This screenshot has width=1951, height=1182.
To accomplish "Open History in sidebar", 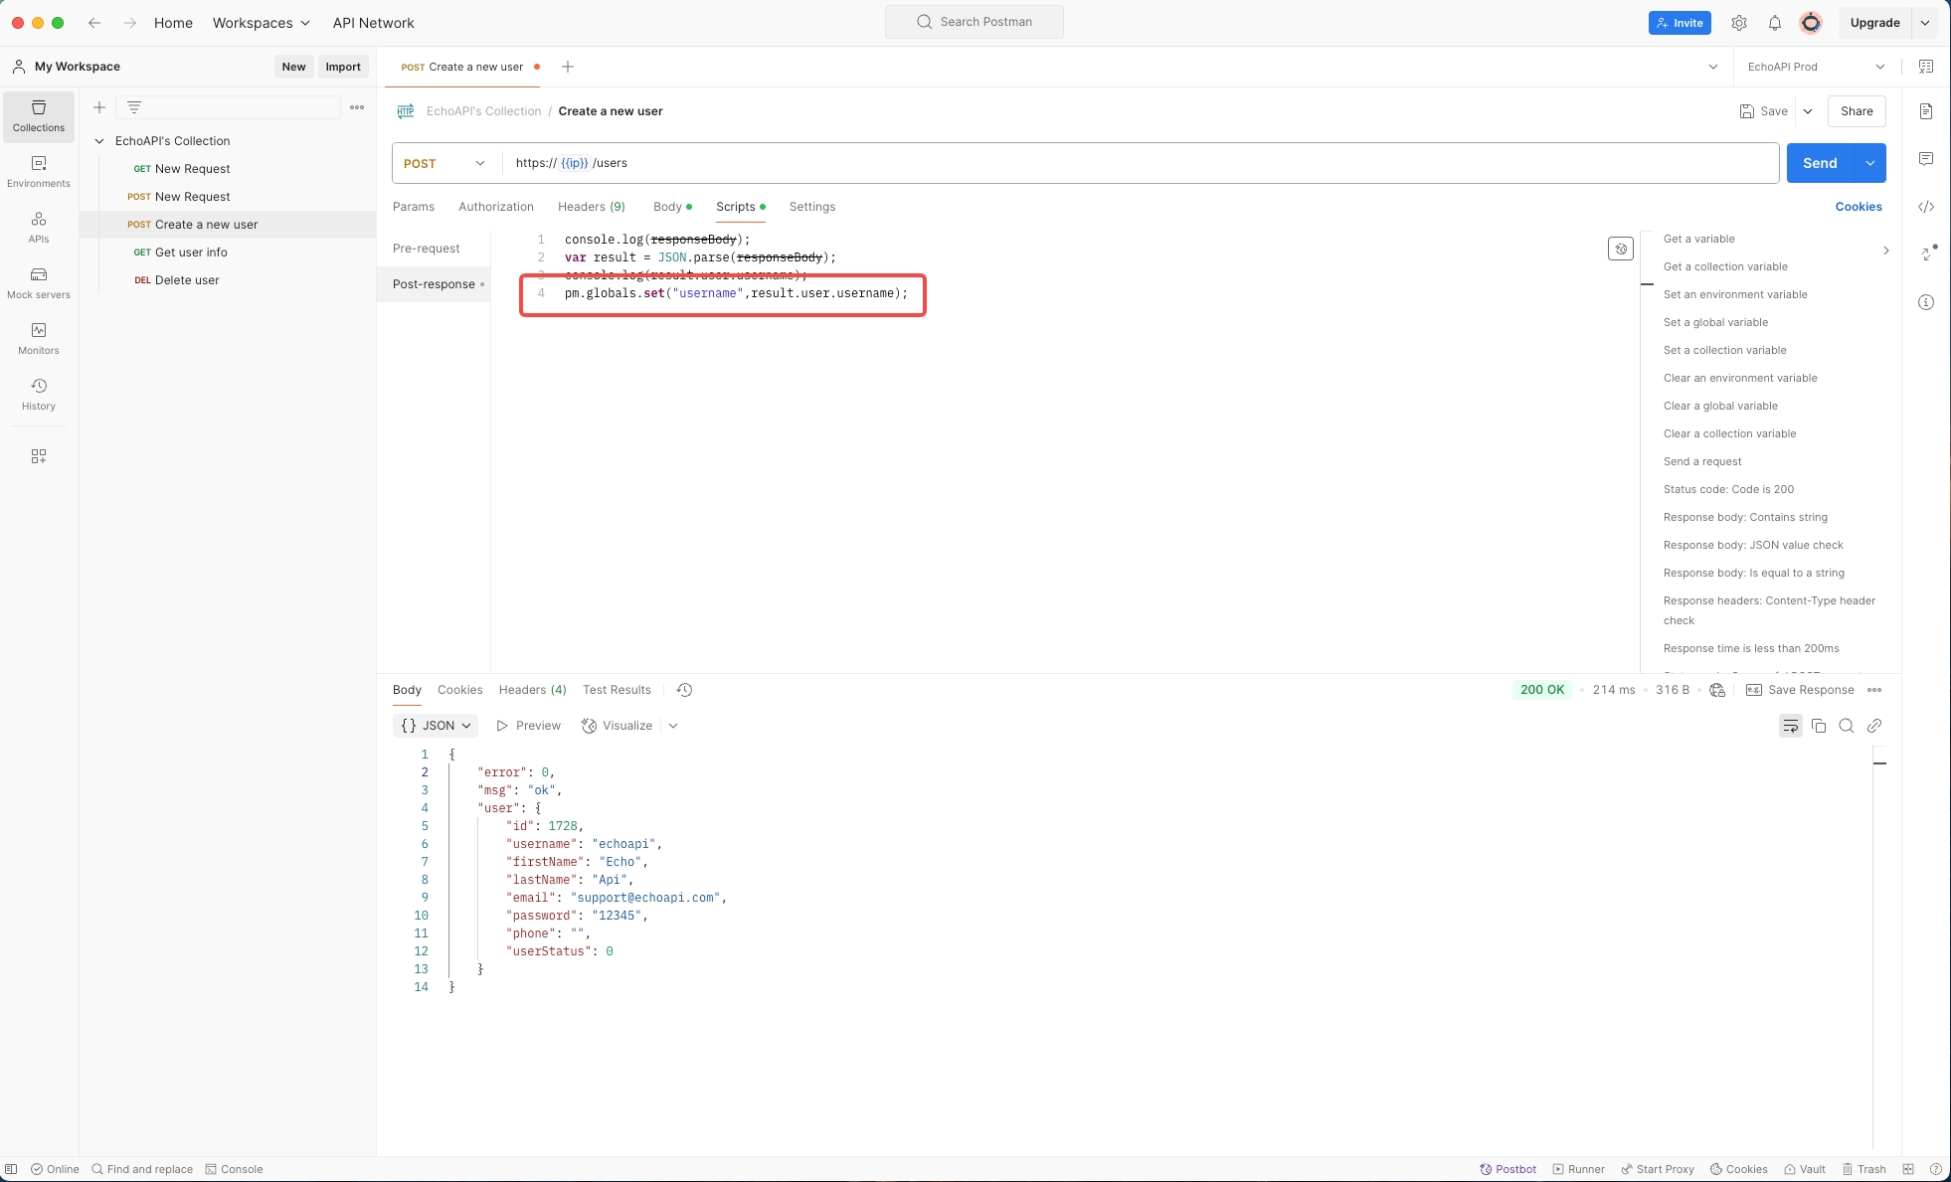I will (x=39, y=395).
